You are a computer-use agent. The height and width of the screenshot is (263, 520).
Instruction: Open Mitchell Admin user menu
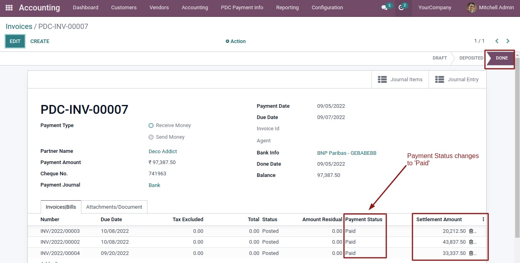pyautogui.click(x=490, y=8)
